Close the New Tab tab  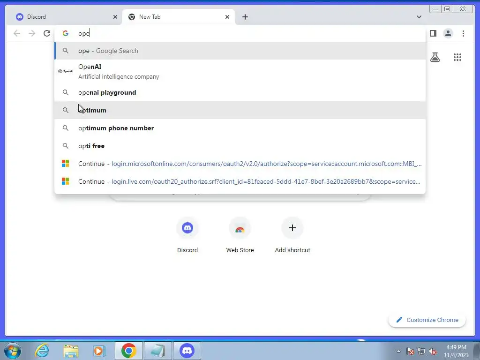(x=227, y=17)
